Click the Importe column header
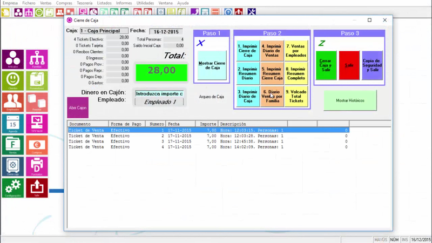The image size is (432, 243). click(207, 124)
